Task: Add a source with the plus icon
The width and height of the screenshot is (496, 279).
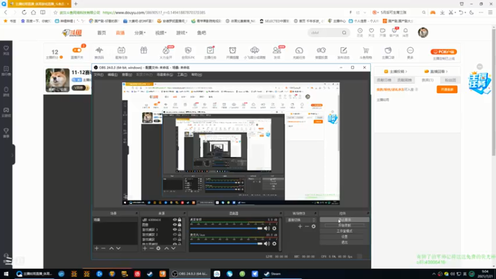Action: (145, 249)
